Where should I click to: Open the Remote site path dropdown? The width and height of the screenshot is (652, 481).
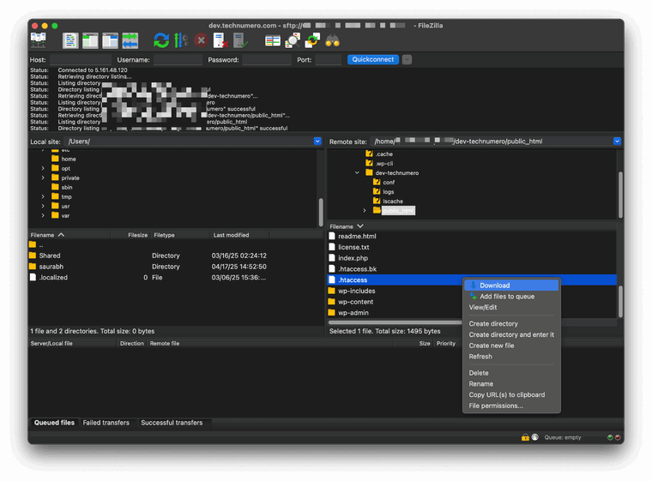[x=617, y=141]
